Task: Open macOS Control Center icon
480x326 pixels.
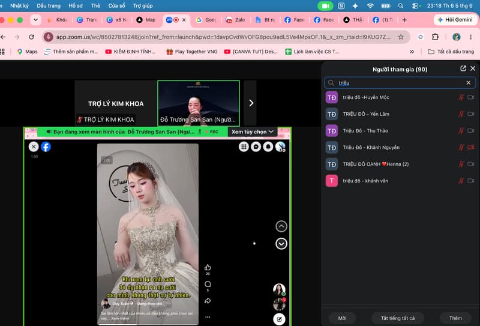Action: pyautogui.click(x=416, y=6)
